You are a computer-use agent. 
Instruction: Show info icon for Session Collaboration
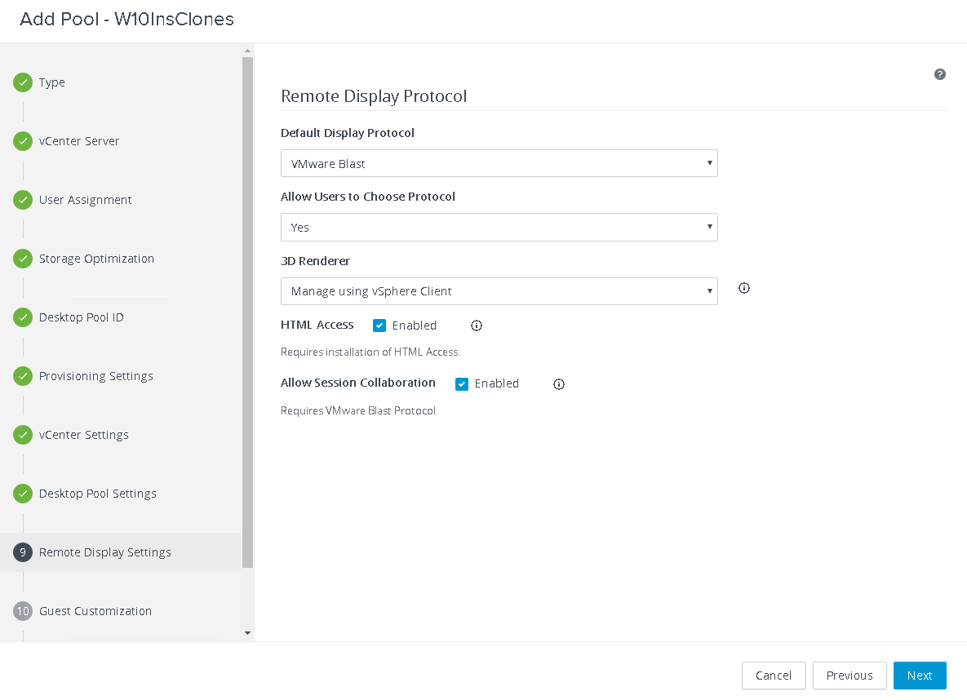(x=559, y=384)
